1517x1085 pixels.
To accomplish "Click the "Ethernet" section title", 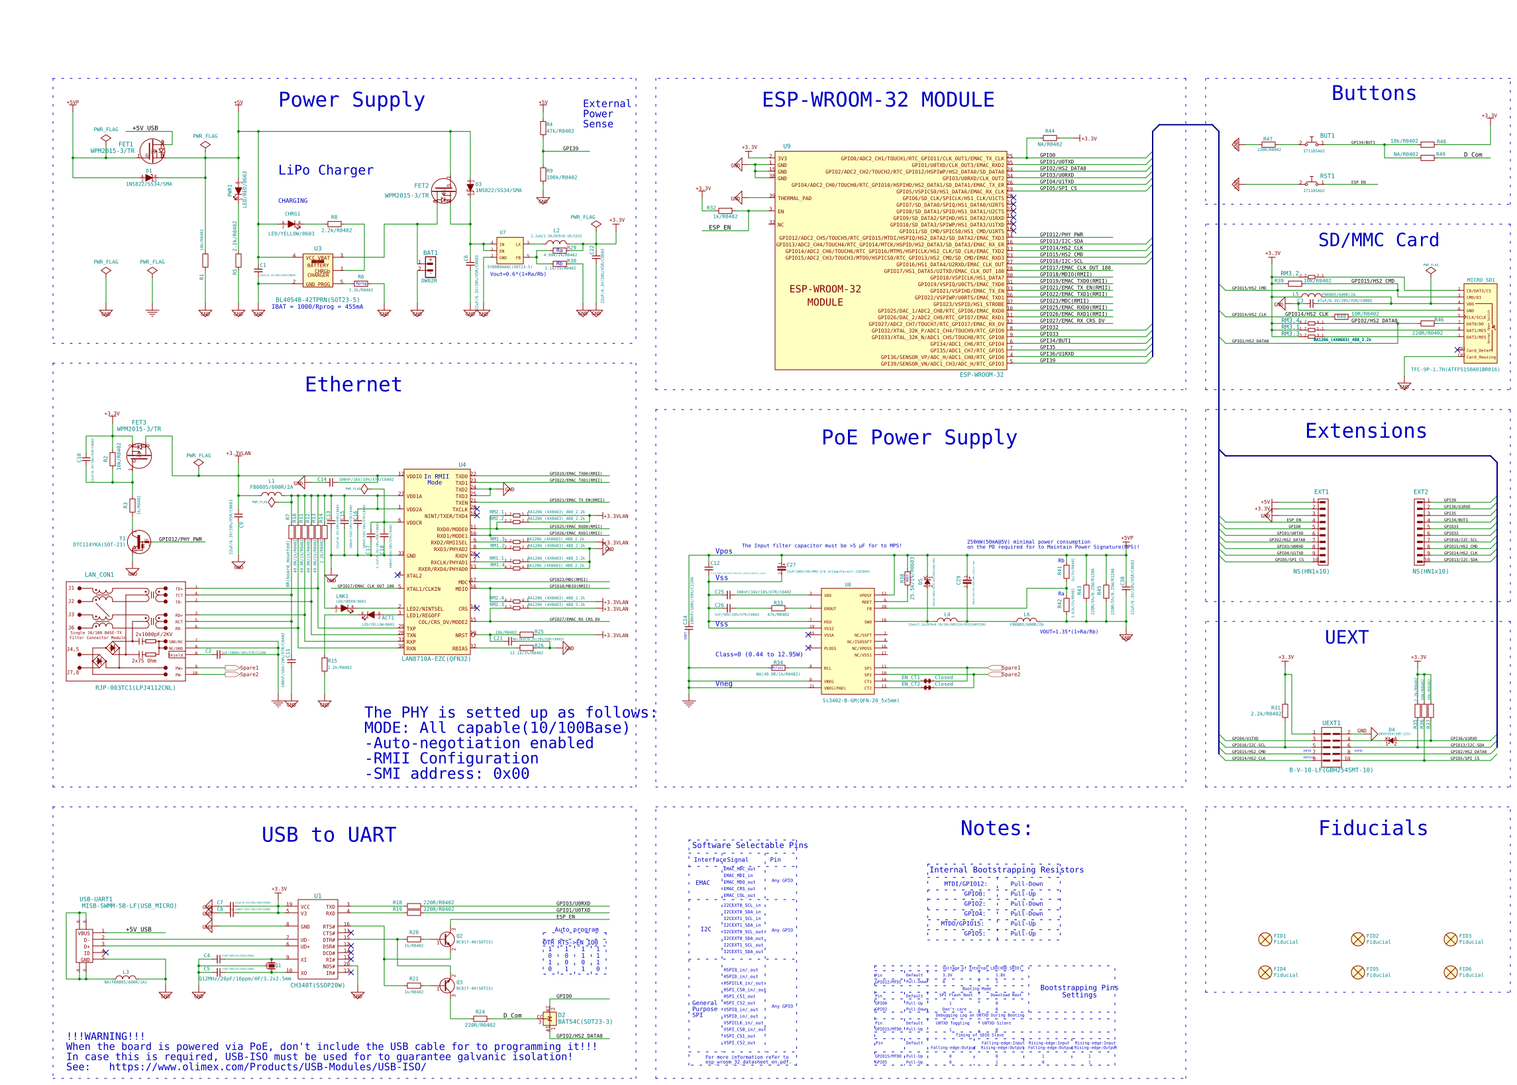I will (x=353, y=384).
